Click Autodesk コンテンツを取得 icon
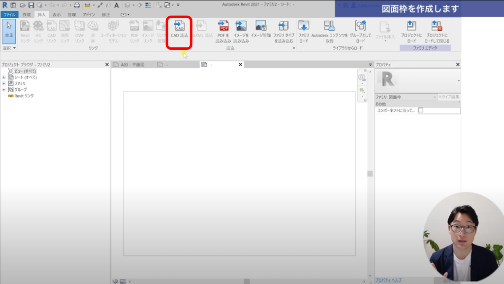This screenshot has height=284, width=504. point(329,27)
